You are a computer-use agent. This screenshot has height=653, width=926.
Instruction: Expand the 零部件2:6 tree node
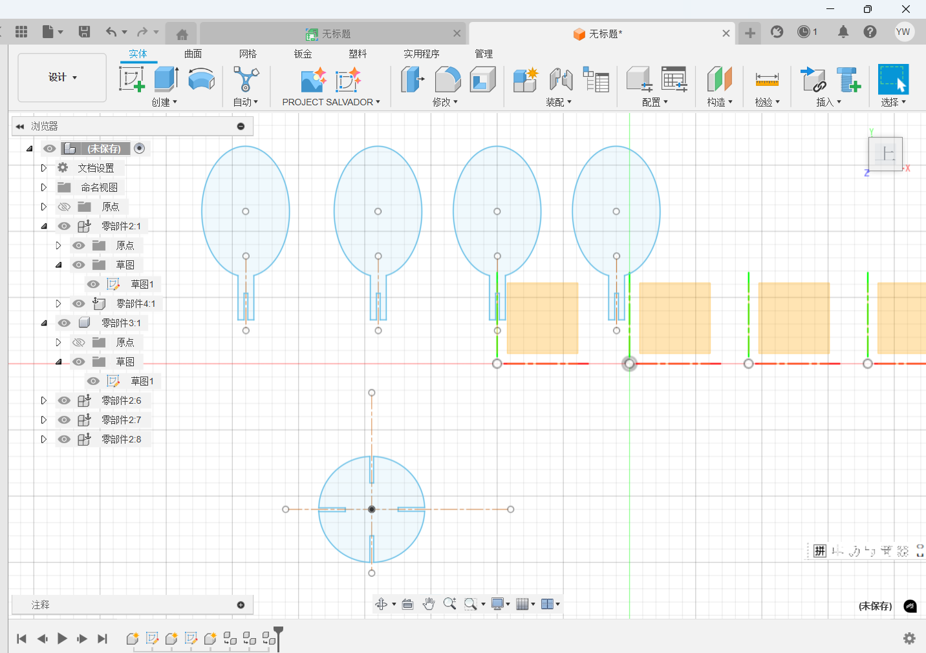tap(43, 400)
